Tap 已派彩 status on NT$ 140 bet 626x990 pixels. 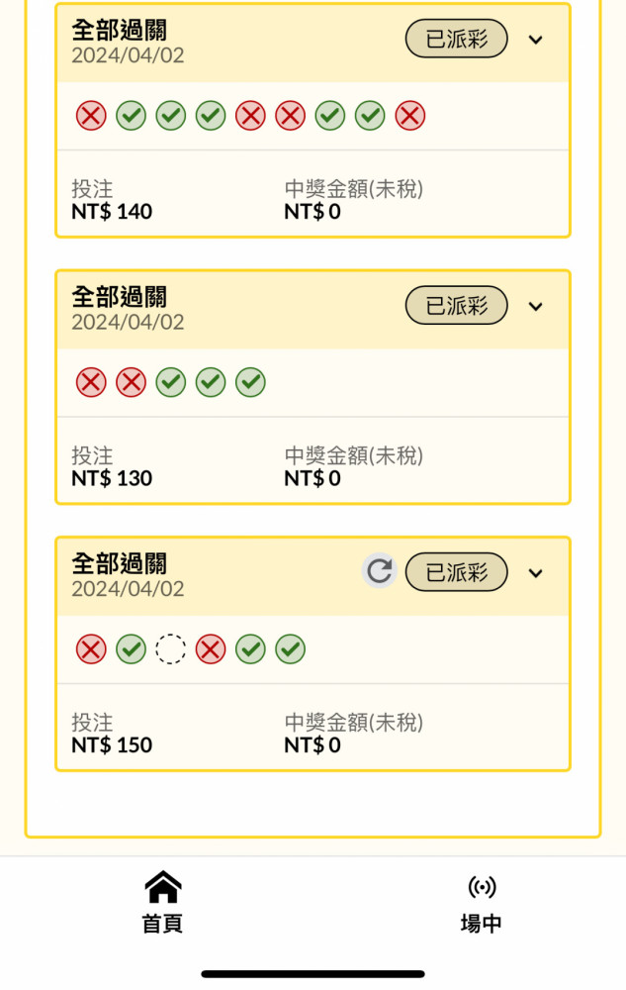tap(457, 39)
